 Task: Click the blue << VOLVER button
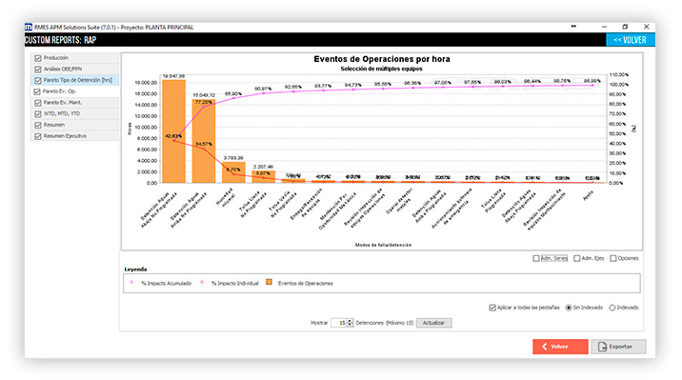(631, 40)
